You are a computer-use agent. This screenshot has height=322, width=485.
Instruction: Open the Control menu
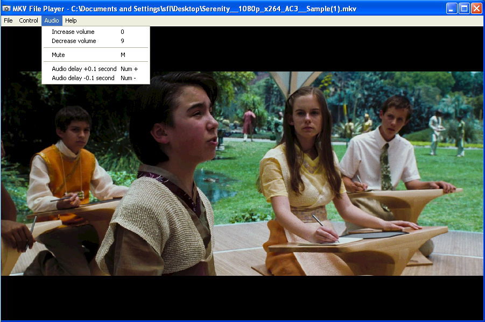point(29,20)
